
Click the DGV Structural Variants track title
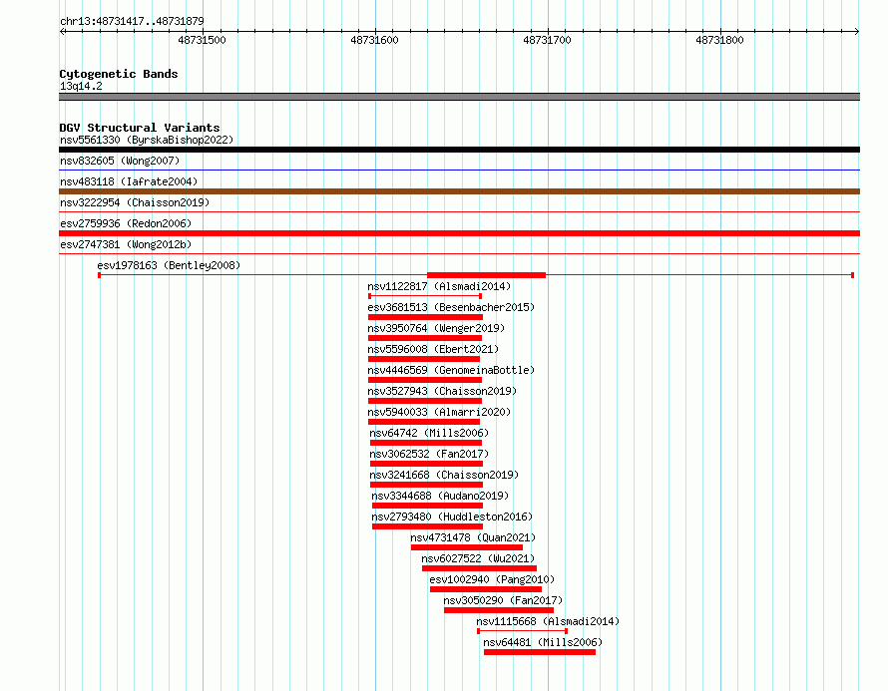140,128
